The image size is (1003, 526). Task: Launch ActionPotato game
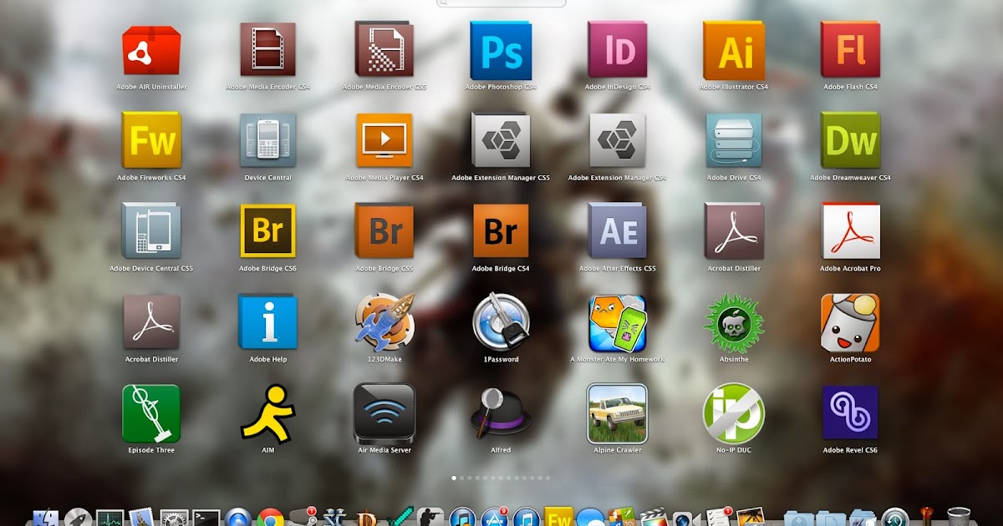[850, 322]
